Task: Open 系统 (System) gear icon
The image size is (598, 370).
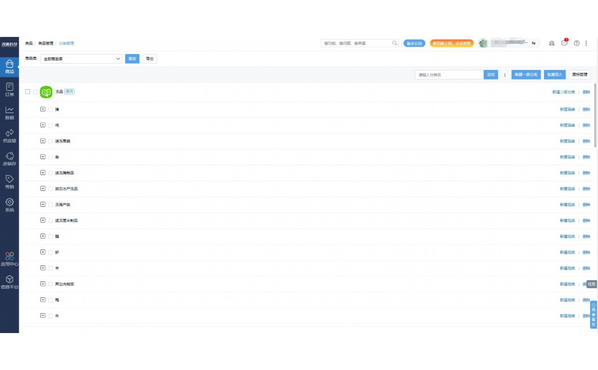Action: pos(9,205)
